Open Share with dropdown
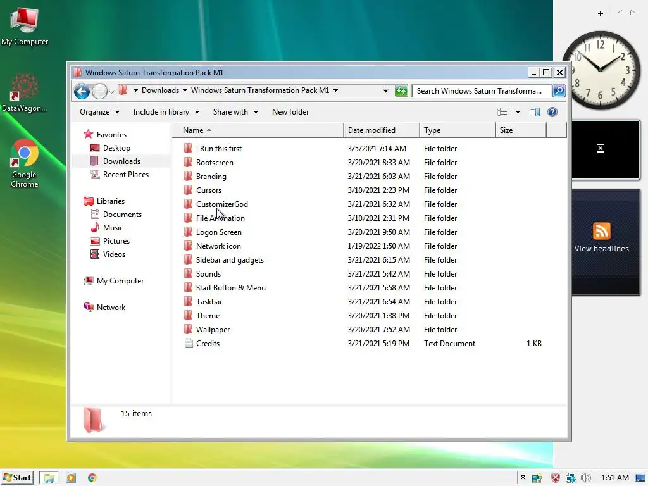This screenshot has height=486, width=648. (x=235, y=112)
